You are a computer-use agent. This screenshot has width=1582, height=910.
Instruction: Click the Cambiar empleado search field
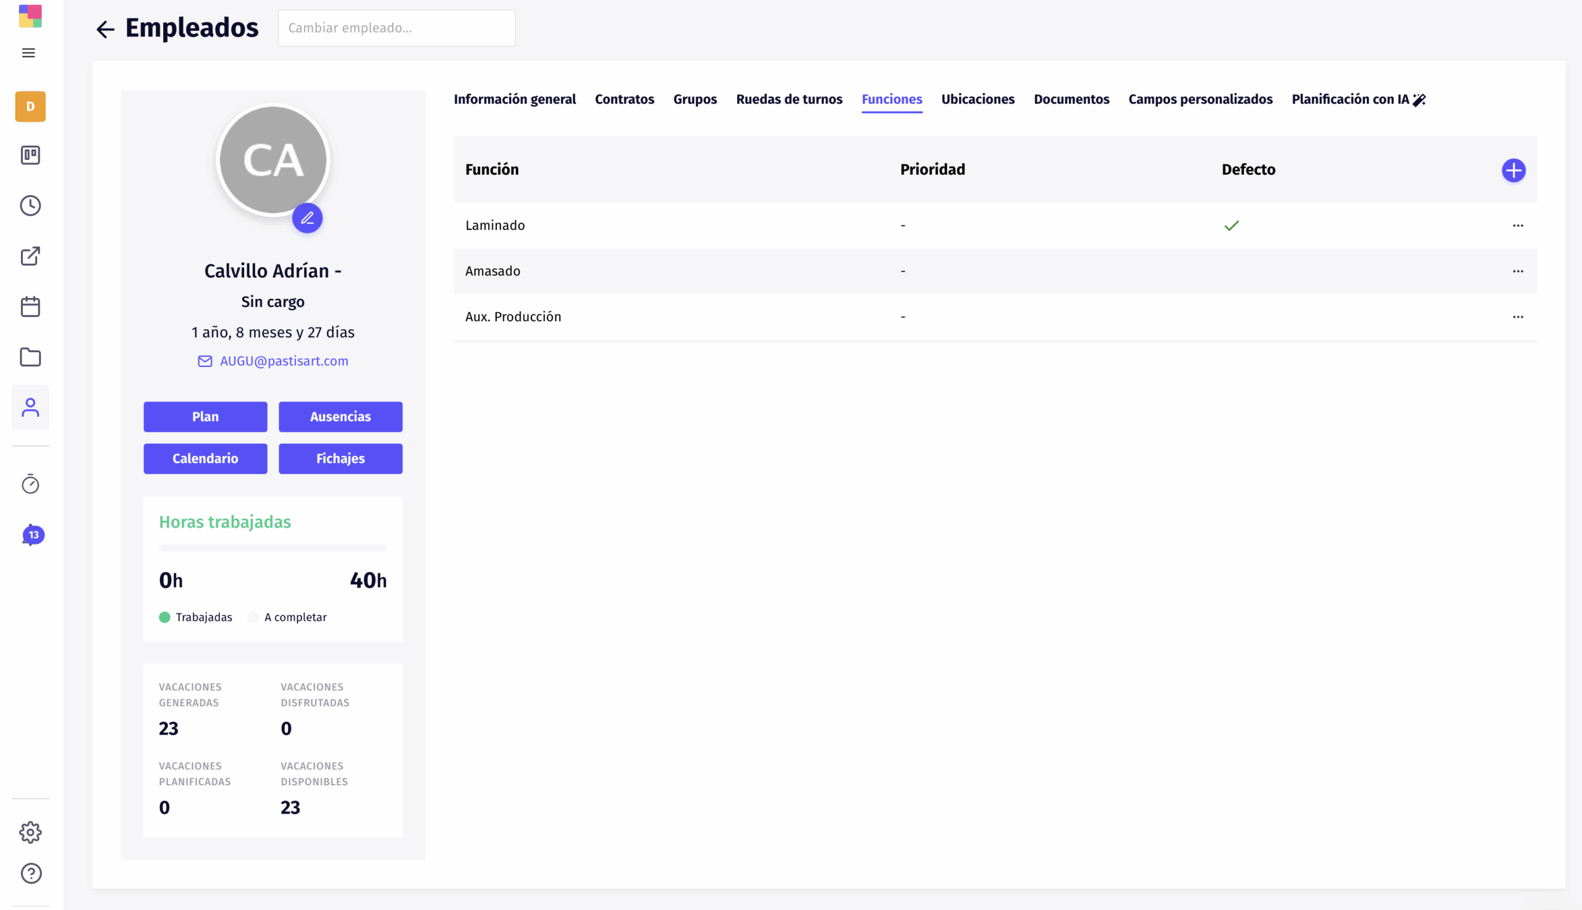pyautogui.click(x=396, y=28)
